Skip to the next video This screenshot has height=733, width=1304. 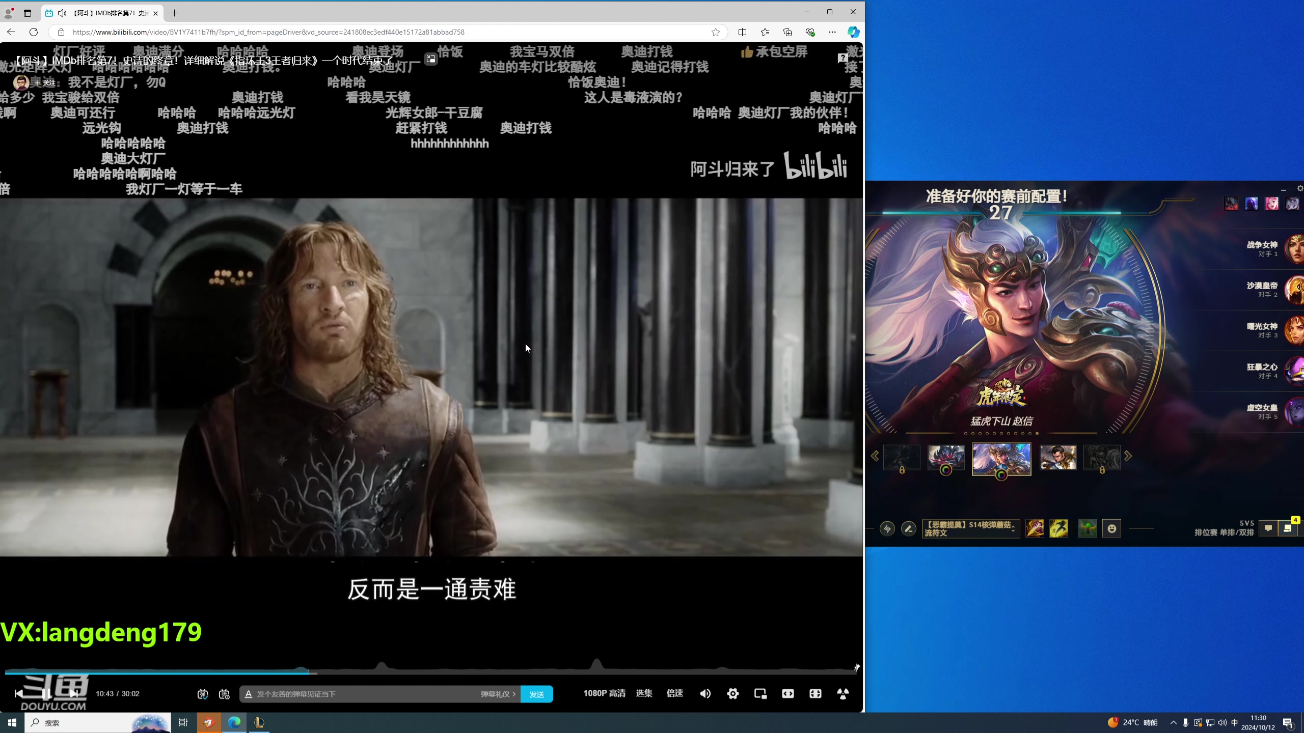point(73,693)
